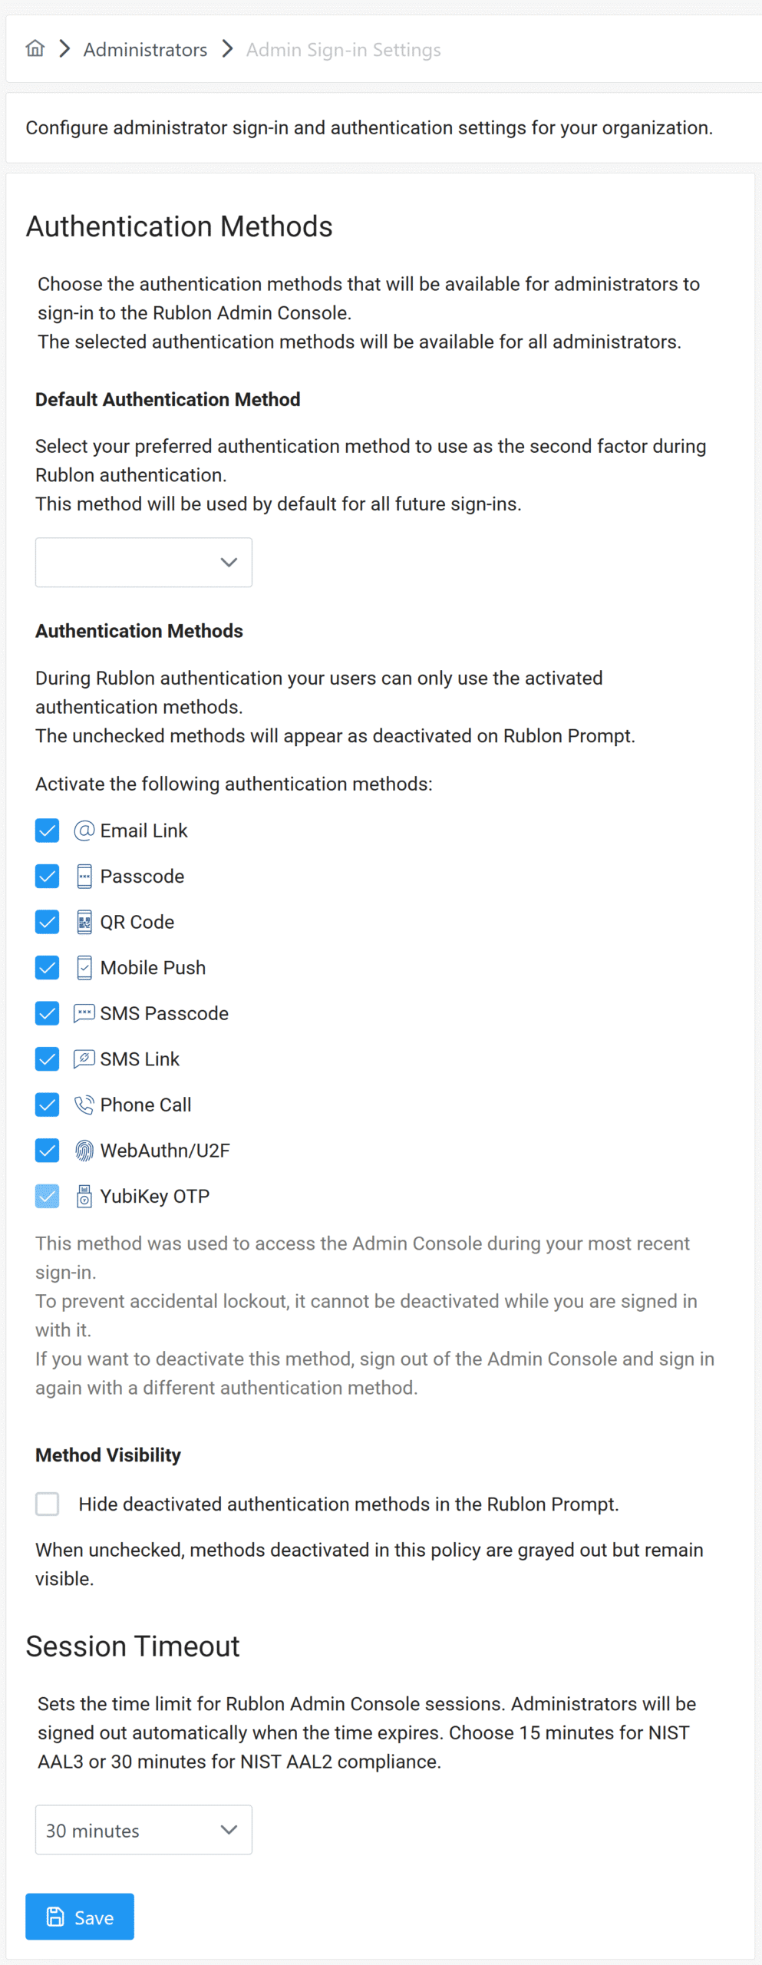Enable hiding deactivated authentication methods
This screenshot has width=762, height=1965.
pyautogui.click(x=48, y=1504)
